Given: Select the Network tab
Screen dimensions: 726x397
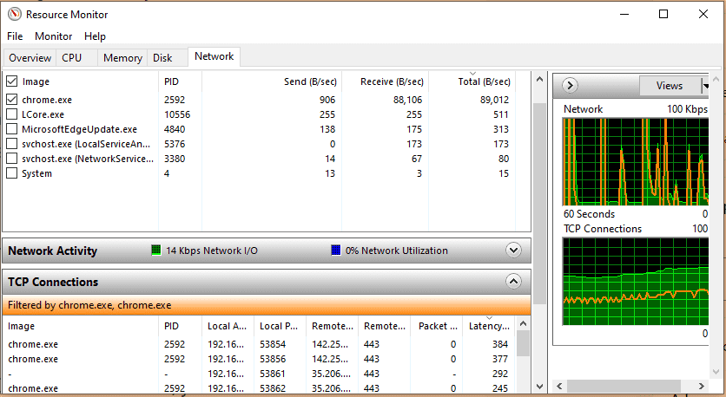Looking at the screenshot, I should tap(214, 56).
